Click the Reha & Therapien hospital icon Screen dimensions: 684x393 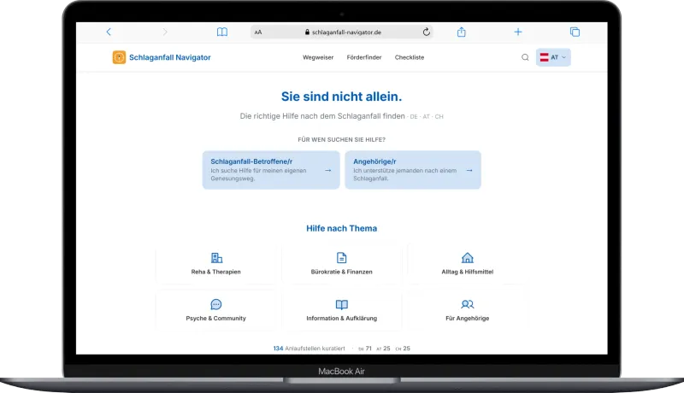pos(216,257)
